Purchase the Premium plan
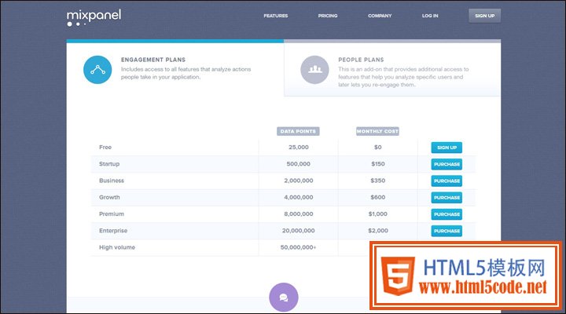The image size is (566, 314). pos(447,214)
